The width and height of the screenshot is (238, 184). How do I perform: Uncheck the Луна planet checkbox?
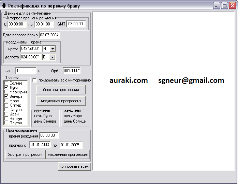6,88
